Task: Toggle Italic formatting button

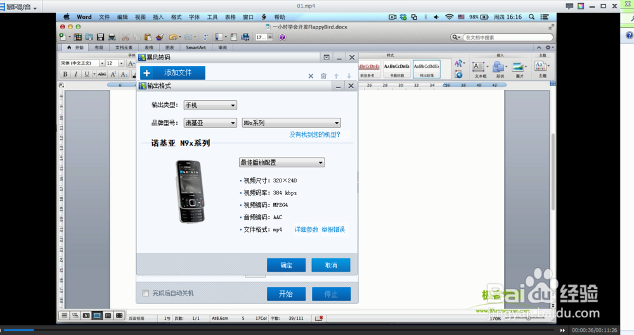Action: [75, 74]
